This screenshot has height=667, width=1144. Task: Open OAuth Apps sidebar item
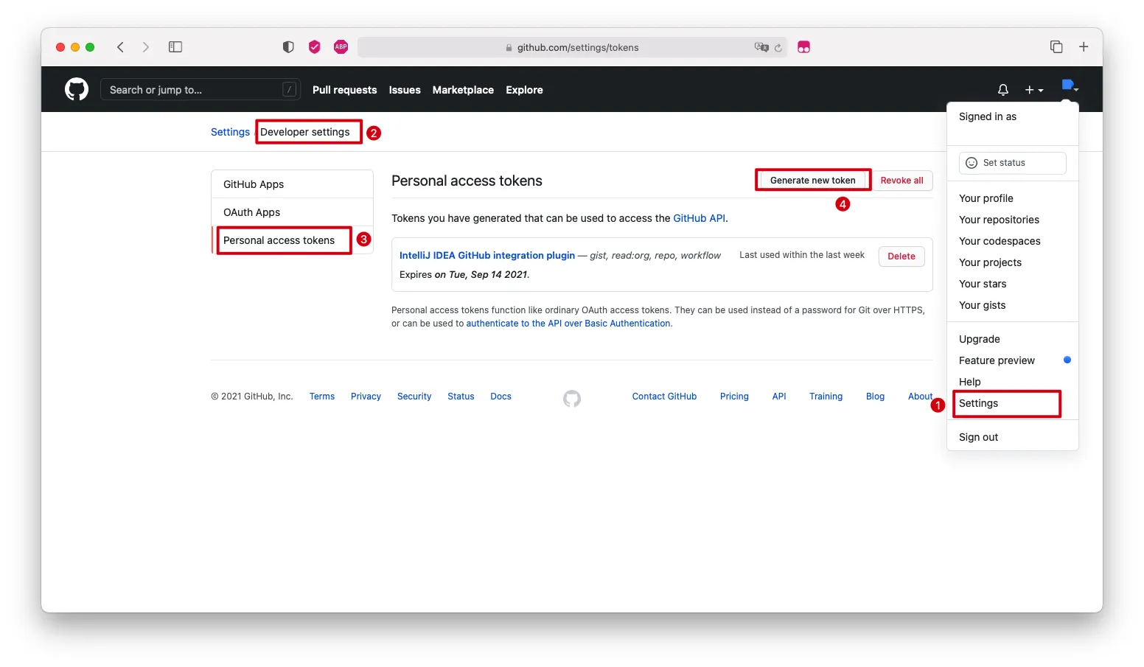coord(252,212)
